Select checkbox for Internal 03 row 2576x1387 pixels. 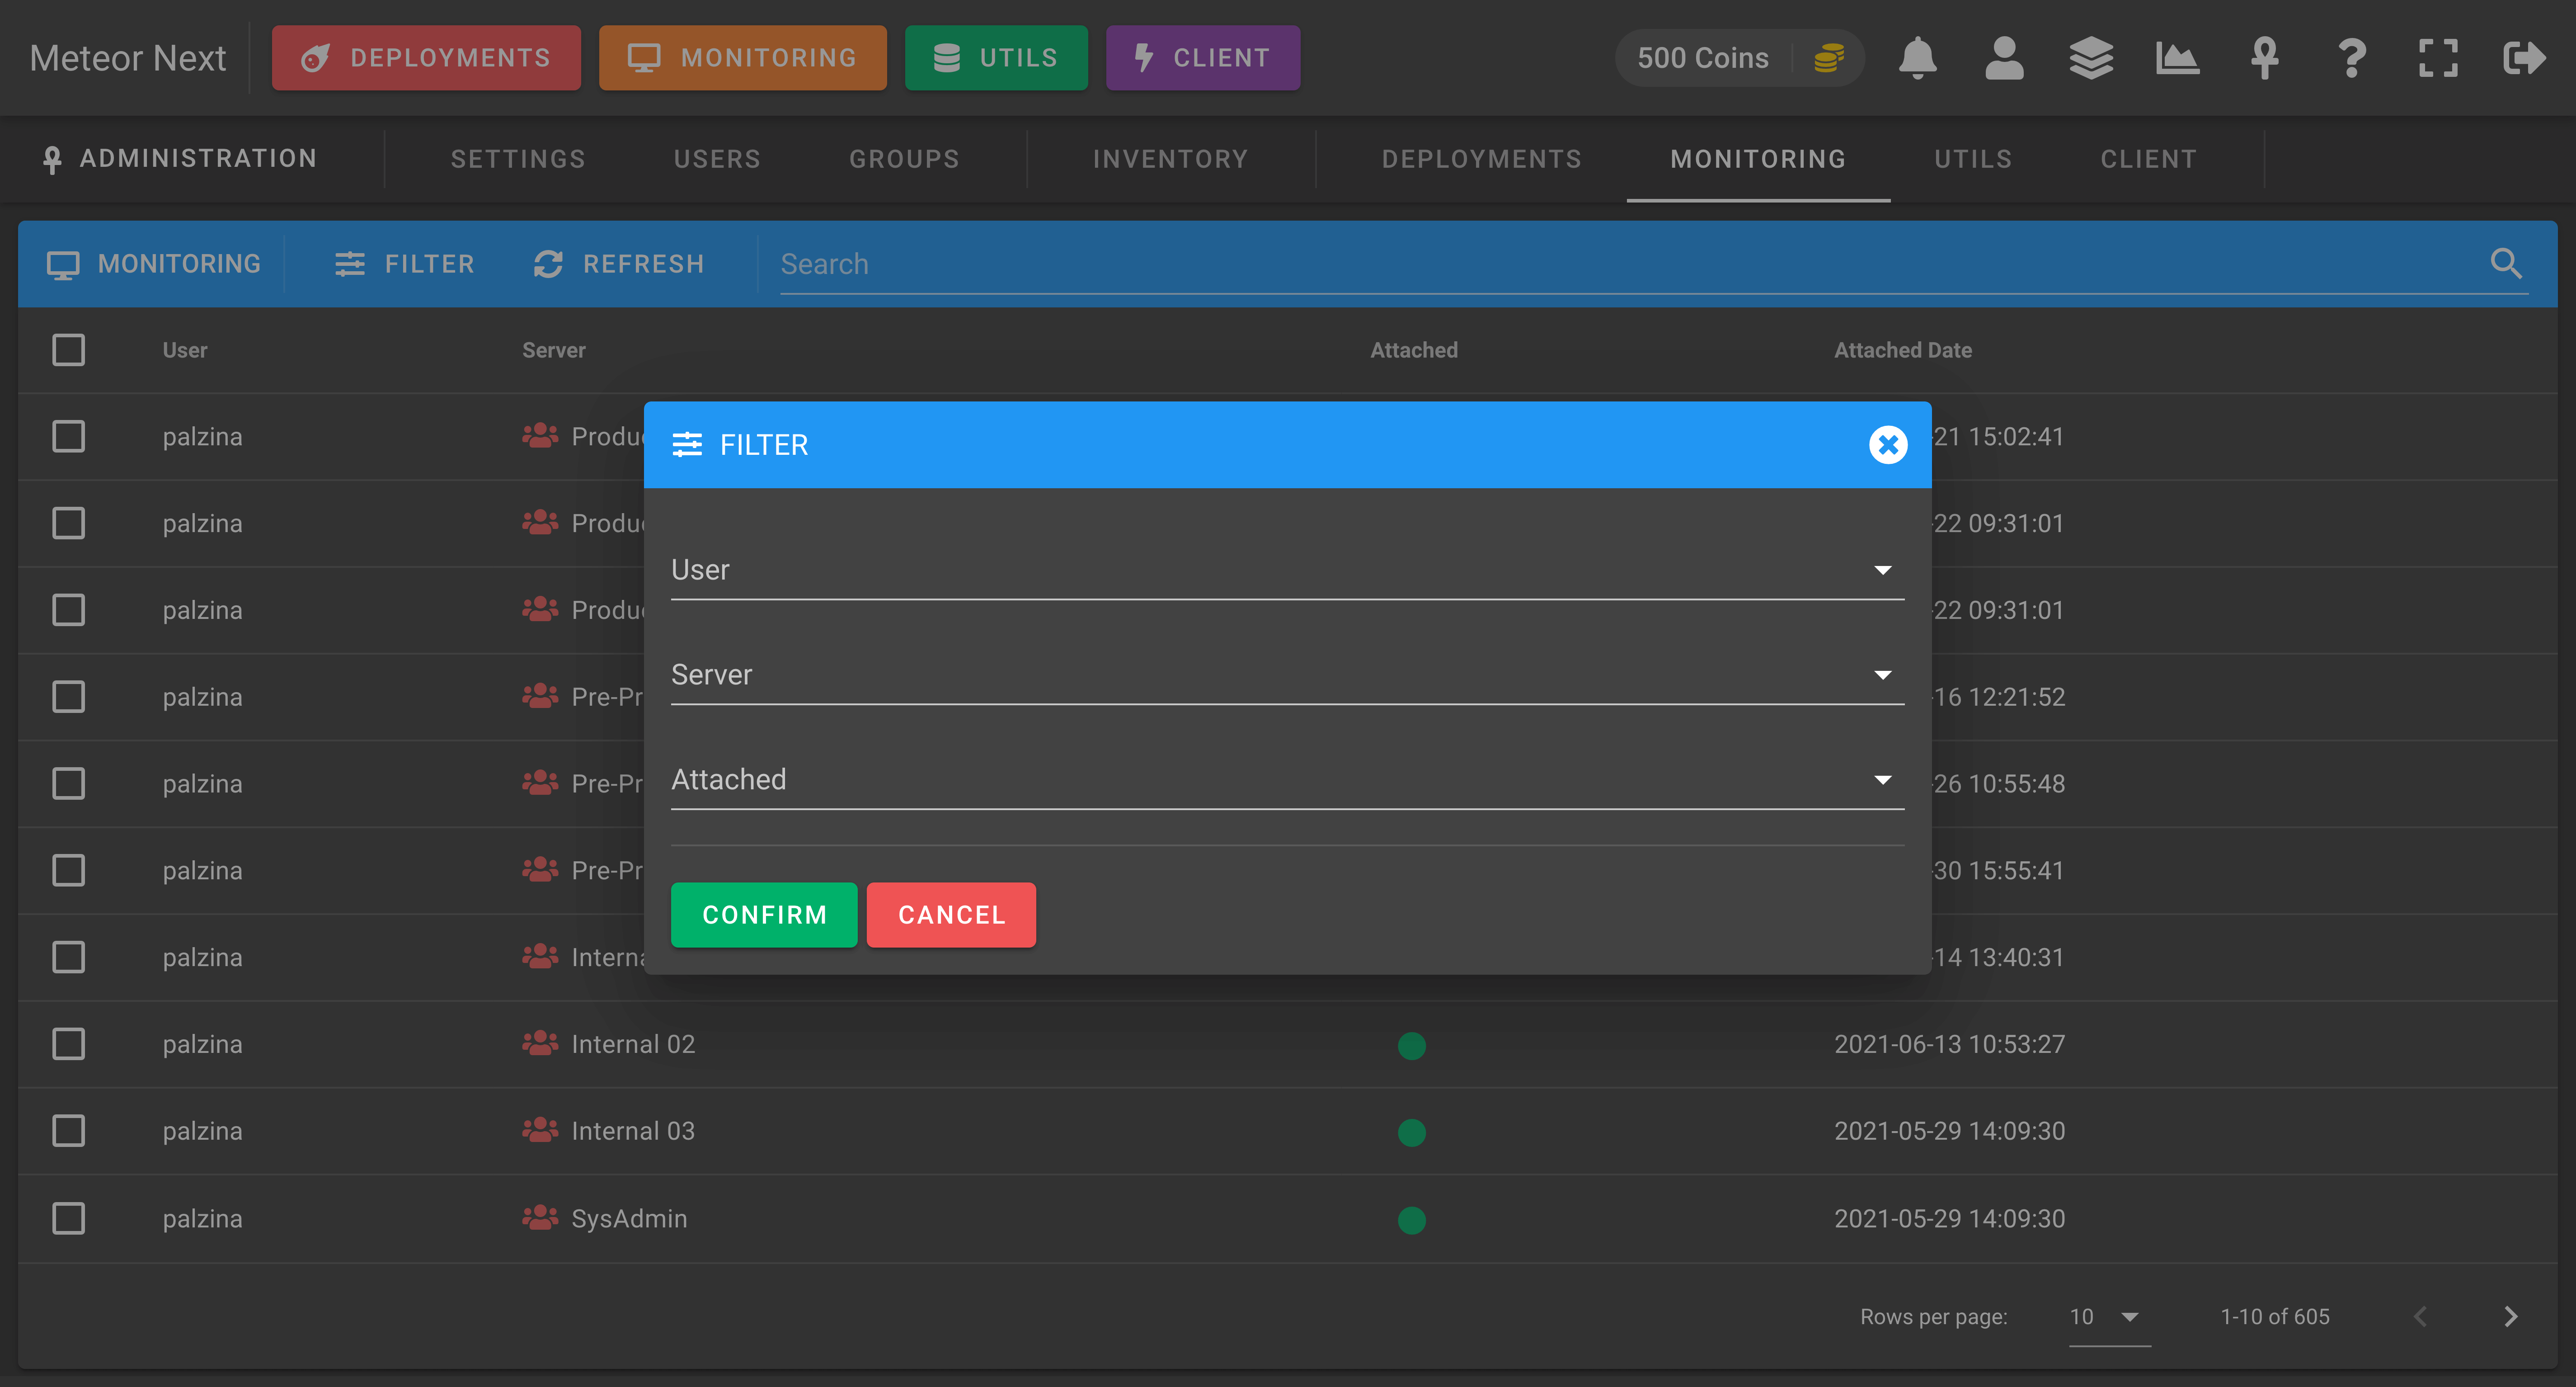68,1130
